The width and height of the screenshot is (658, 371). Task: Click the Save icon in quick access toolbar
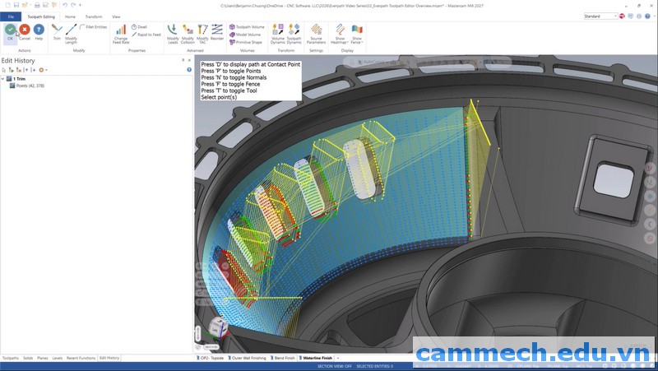coord(16,5)
